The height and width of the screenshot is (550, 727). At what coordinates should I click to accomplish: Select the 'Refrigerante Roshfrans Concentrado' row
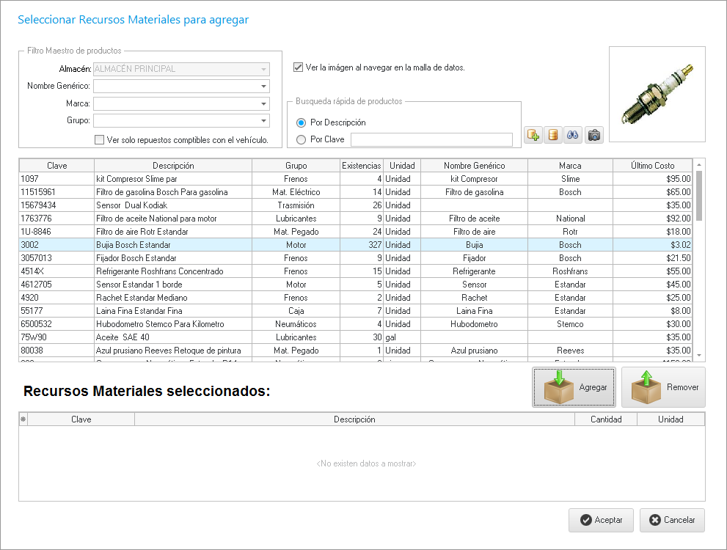click(172, 271)
